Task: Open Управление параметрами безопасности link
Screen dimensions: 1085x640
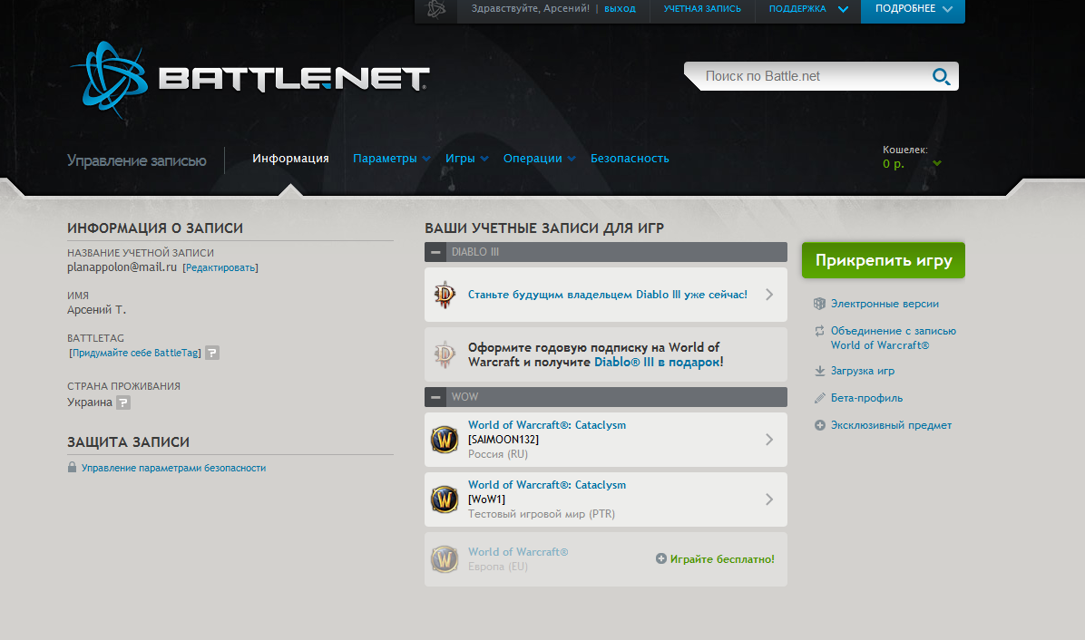Action: [173, 468]
